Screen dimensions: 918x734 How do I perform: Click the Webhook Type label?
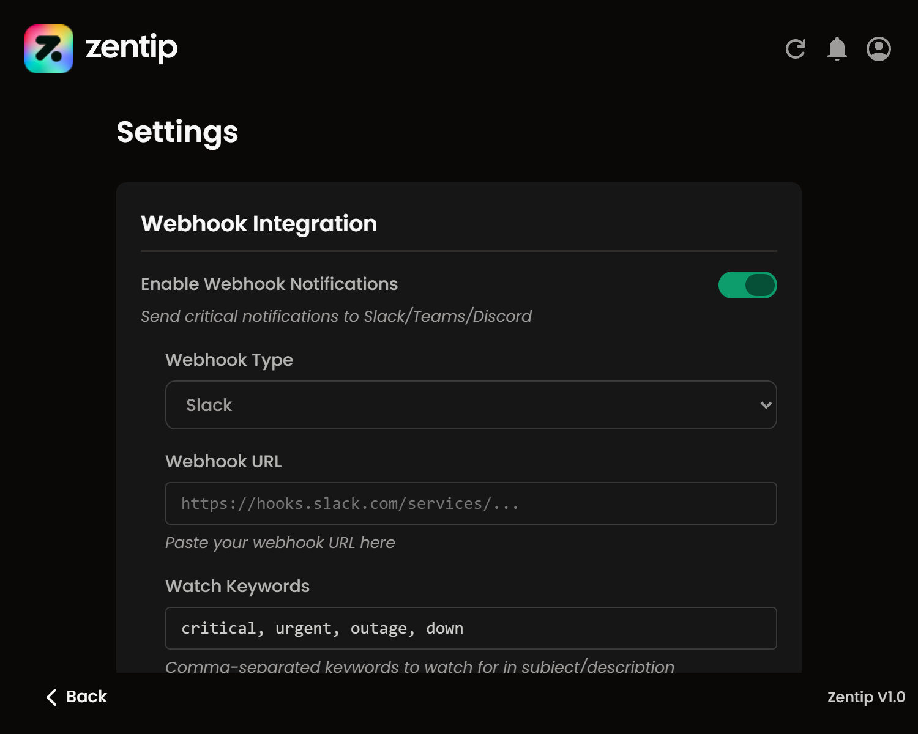pos(229,360)
